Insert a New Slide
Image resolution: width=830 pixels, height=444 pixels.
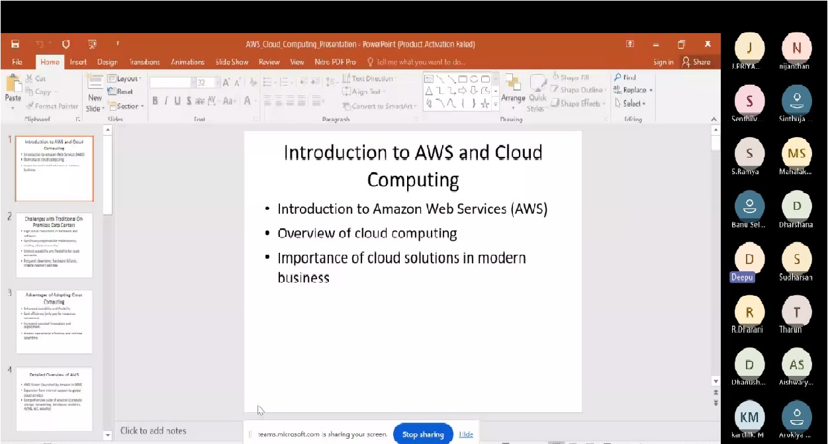95,85
